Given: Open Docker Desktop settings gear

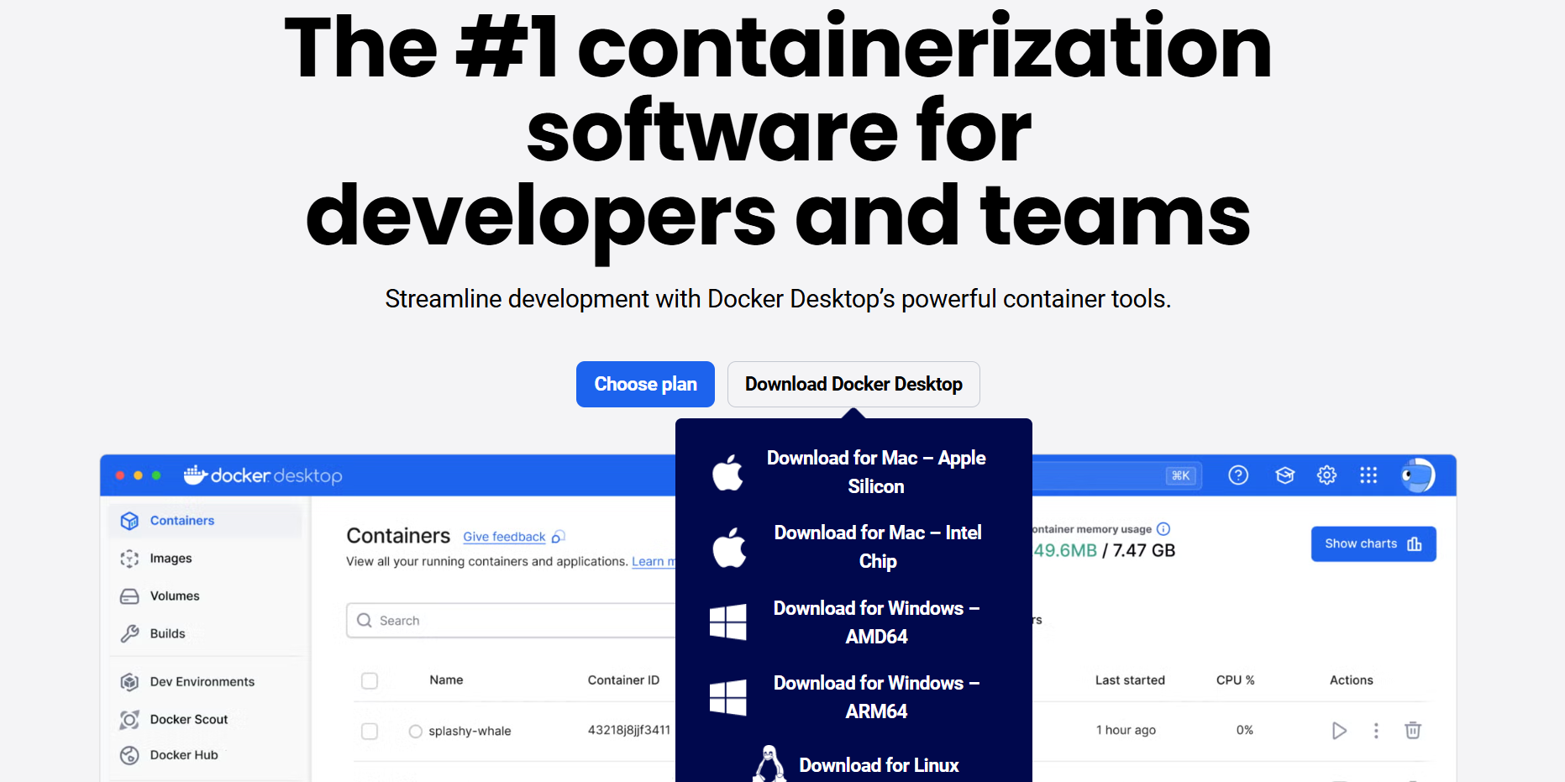Looking at the screenshot, I should (1326, 475).
